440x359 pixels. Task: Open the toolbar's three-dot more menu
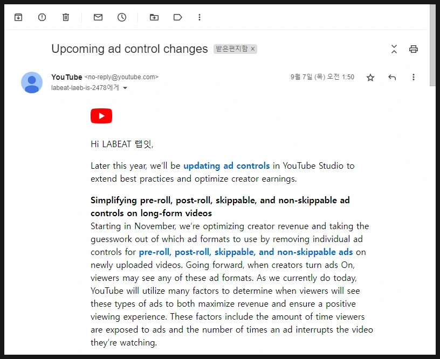tap(200, 17)
